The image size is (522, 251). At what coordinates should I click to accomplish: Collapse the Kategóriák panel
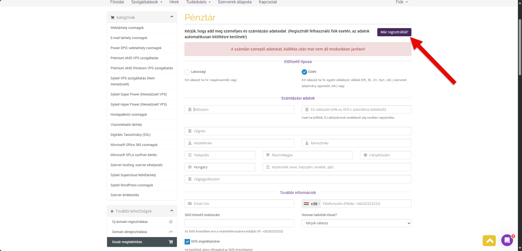click(172, 17)
